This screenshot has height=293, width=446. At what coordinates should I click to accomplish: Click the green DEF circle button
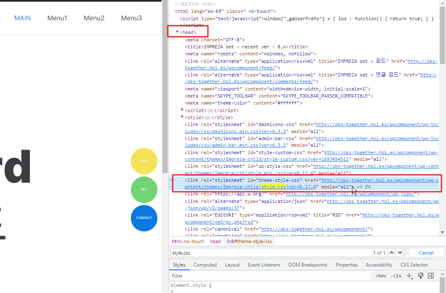[x=144, y=189]
